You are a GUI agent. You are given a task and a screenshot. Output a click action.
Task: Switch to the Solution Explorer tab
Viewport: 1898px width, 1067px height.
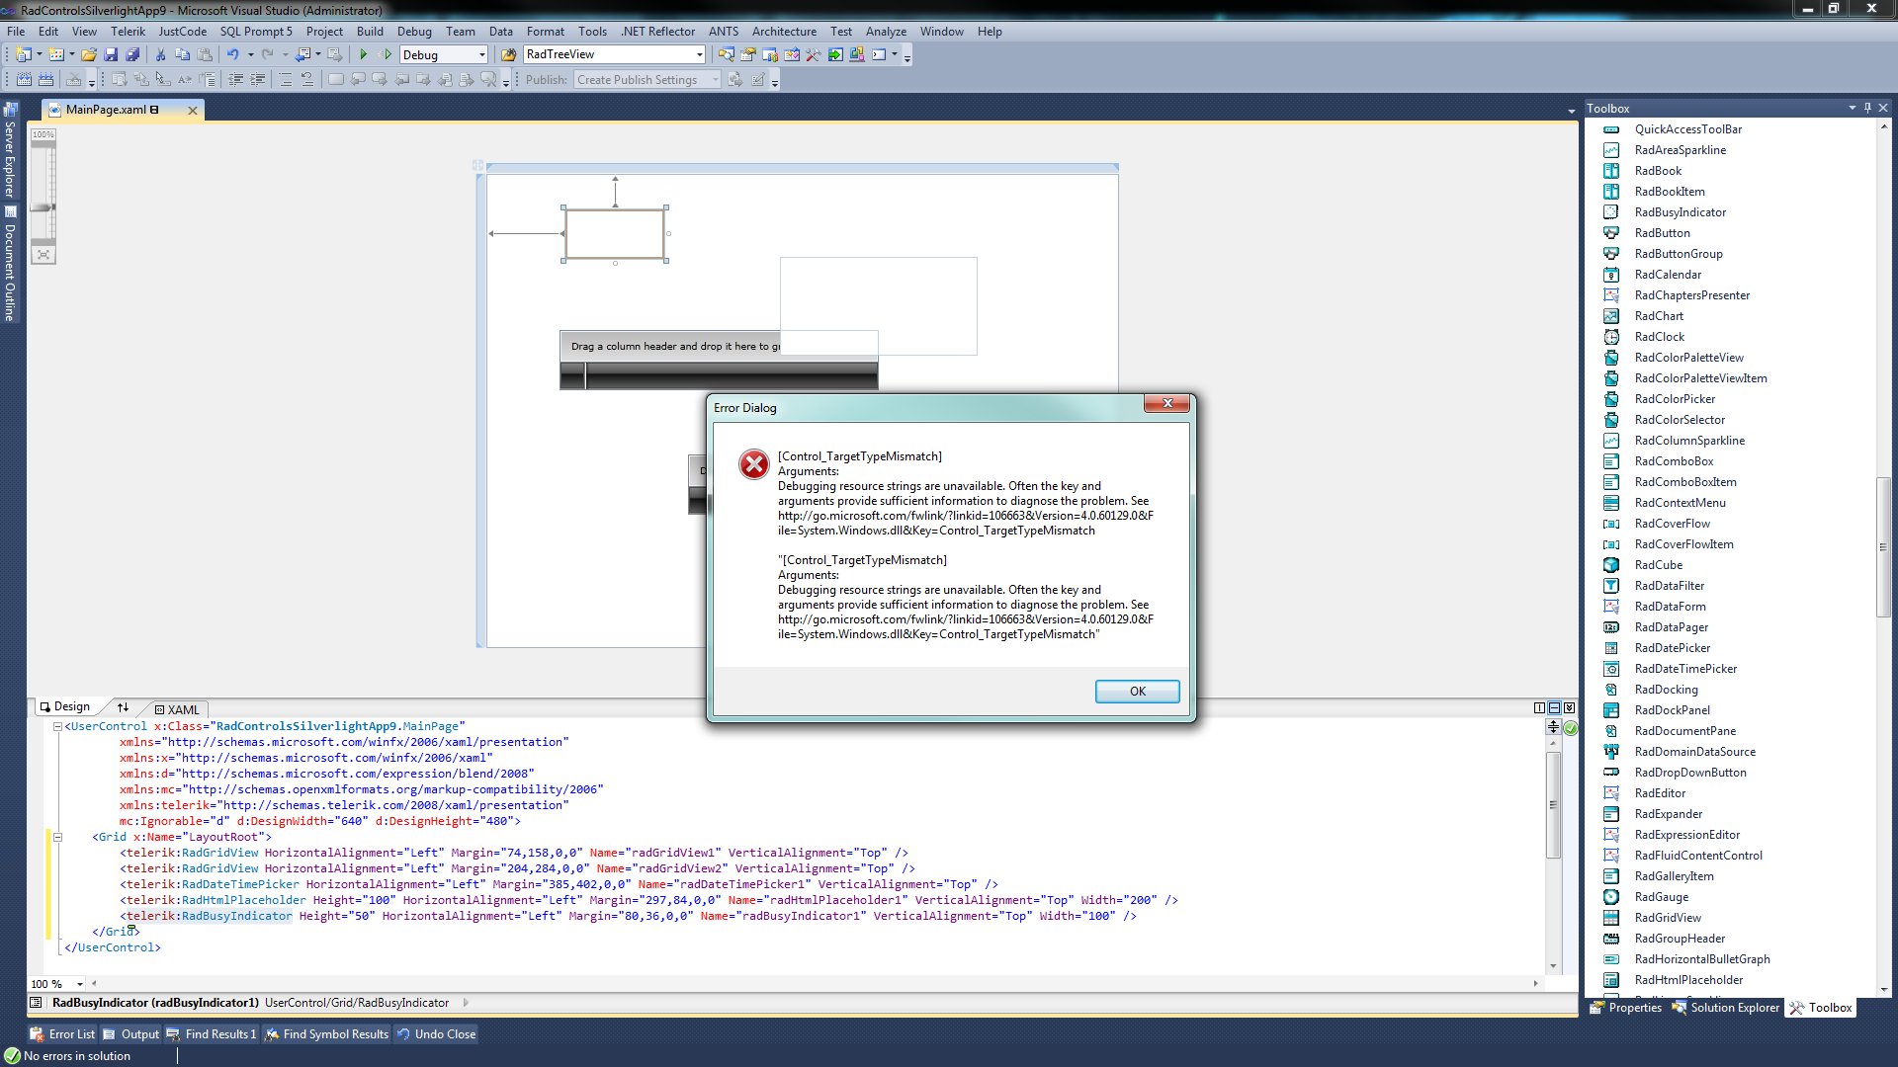[1725, 1008]
